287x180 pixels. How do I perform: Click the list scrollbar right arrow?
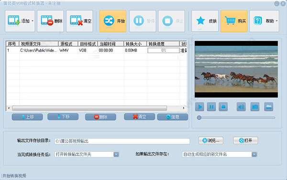pos(184,108)
